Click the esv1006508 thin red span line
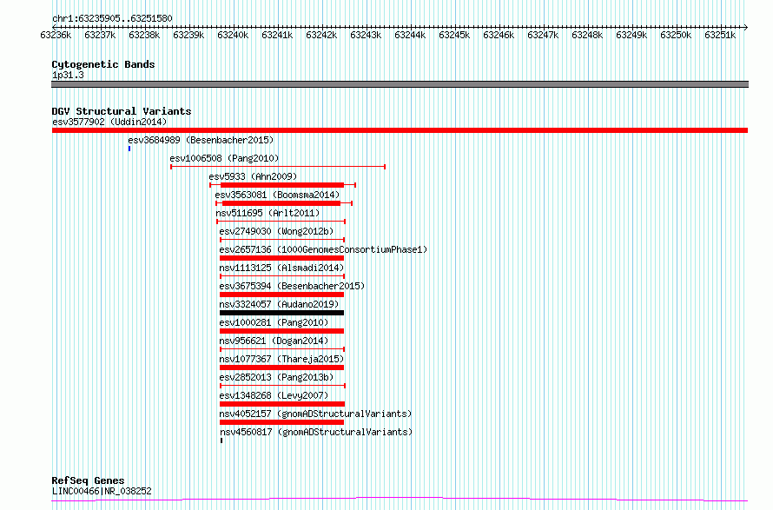The image size is (773, 510). 278,167
